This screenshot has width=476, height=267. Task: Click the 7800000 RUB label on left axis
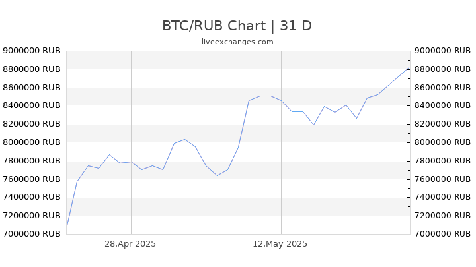(32, 161)
